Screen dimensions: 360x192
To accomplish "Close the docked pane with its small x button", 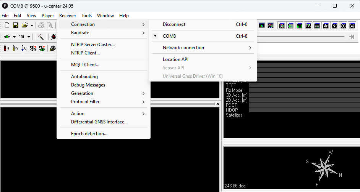I will click(x=218, y=104).
